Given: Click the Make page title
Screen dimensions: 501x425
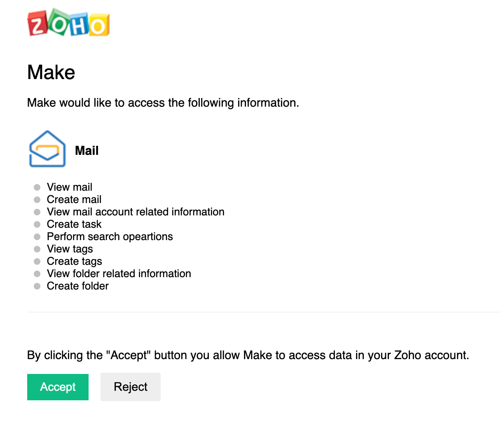Looking at the screenshot, I should (x=51, y=72).
